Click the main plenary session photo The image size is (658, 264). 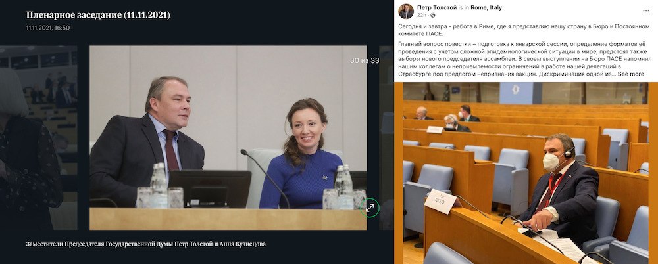(228, 137)
